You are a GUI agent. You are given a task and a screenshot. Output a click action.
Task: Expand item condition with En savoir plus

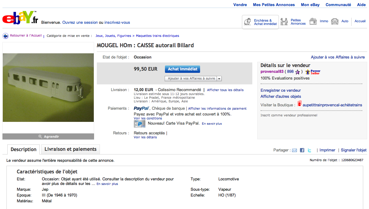[x=107, y=184]
